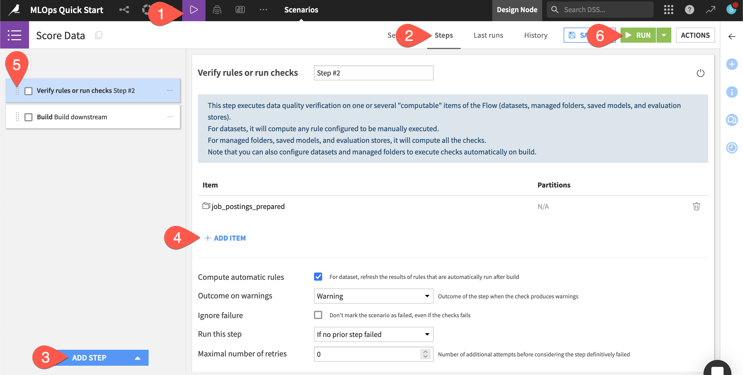Open the History tab

[535, 35]
